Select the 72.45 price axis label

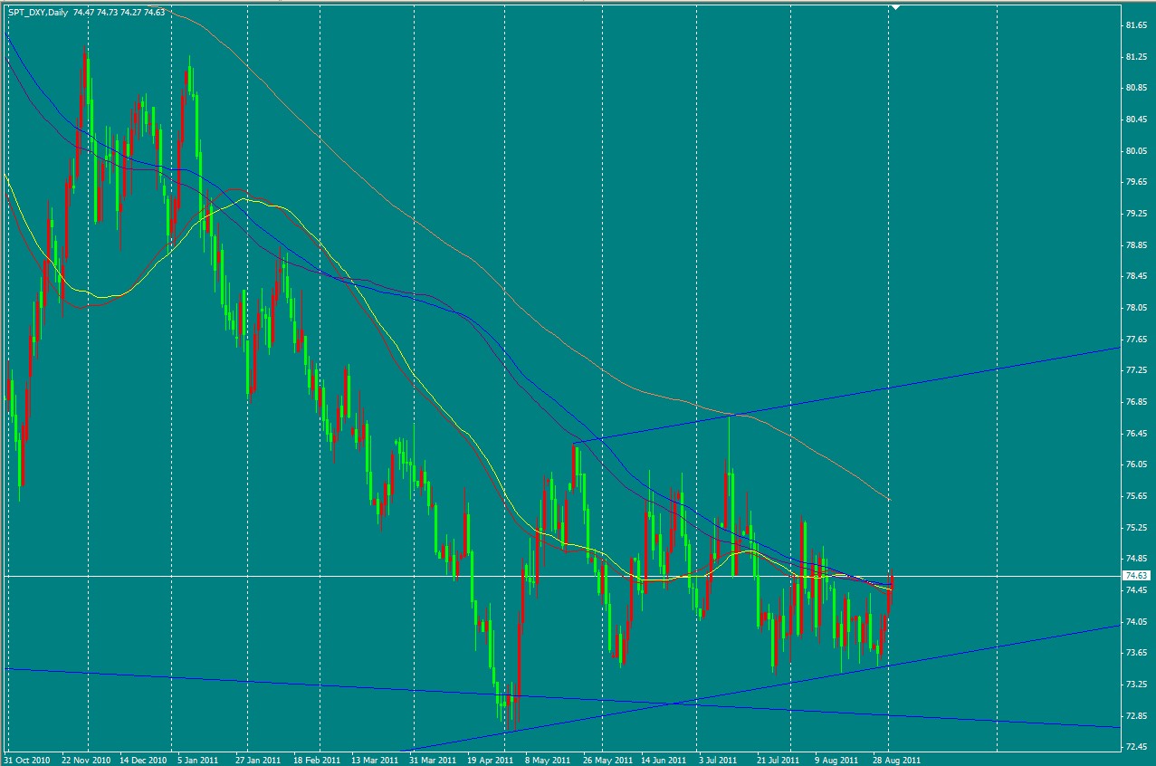(x=1136, y=747)
